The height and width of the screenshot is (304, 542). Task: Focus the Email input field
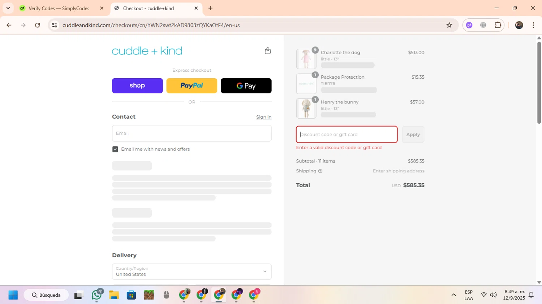[192, 133]
